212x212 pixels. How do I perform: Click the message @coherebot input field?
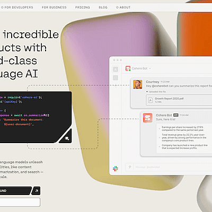tap(169, 167)
